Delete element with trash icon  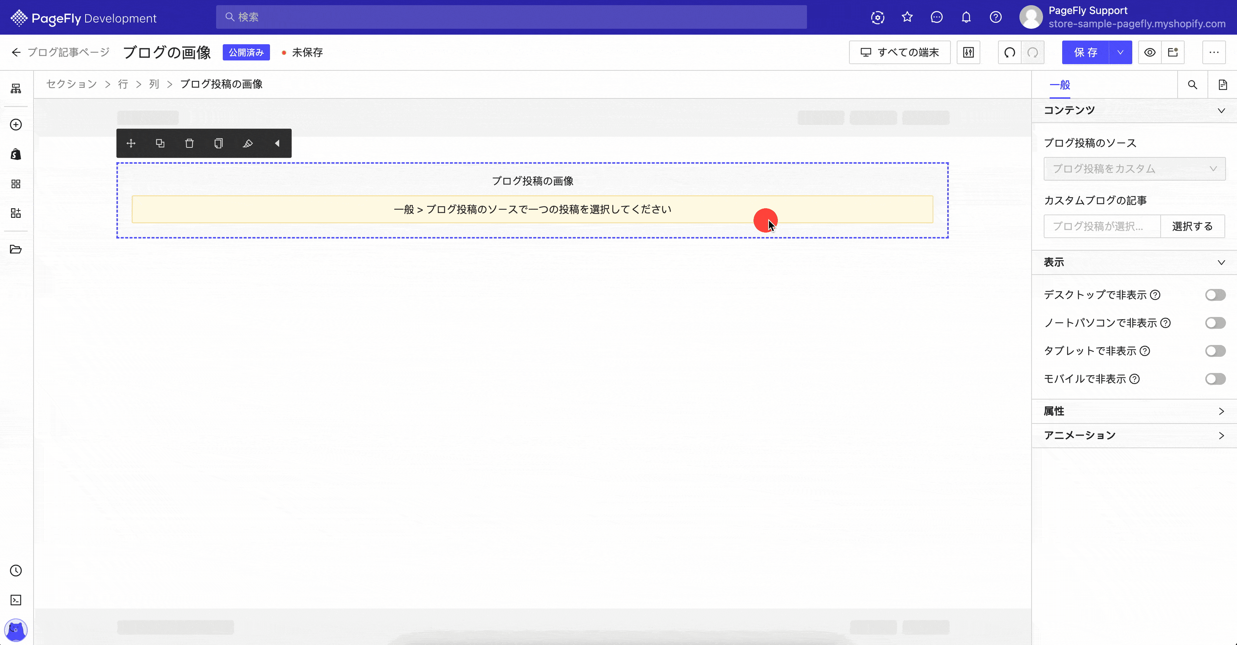(x=190, y=143)
